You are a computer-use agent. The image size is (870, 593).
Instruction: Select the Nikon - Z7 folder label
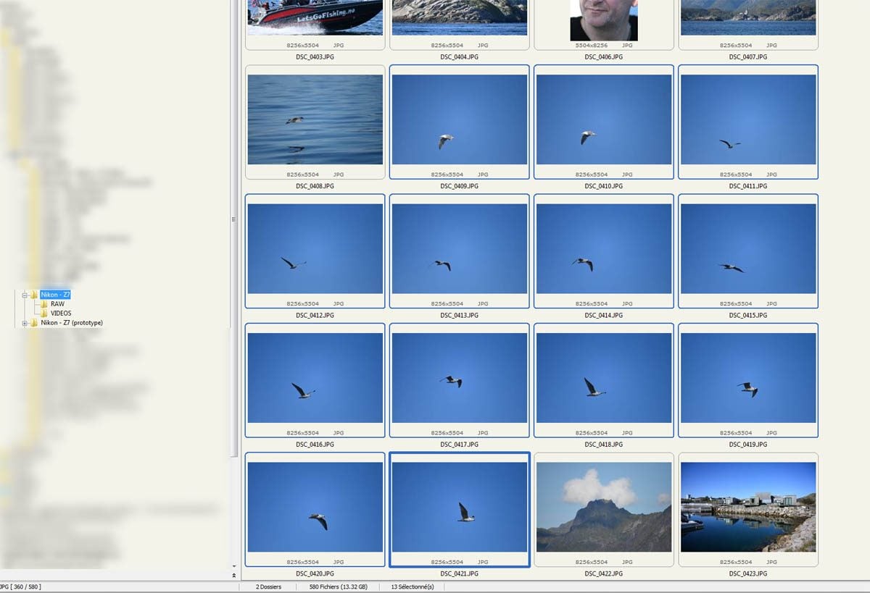[x=55, y=295]
